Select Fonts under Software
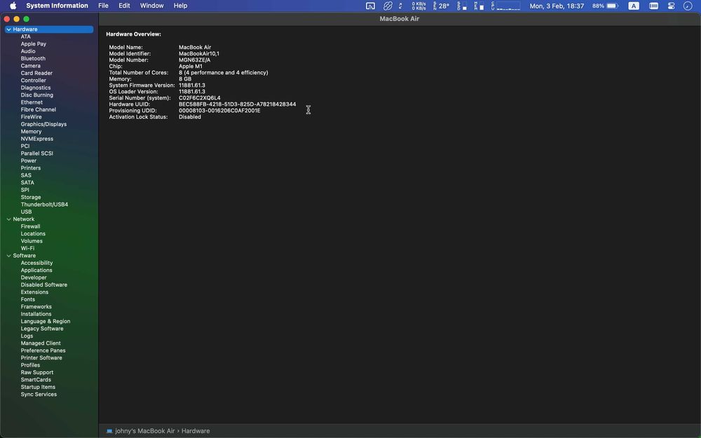This screenshot has width=701, height=438. [28, 299]
